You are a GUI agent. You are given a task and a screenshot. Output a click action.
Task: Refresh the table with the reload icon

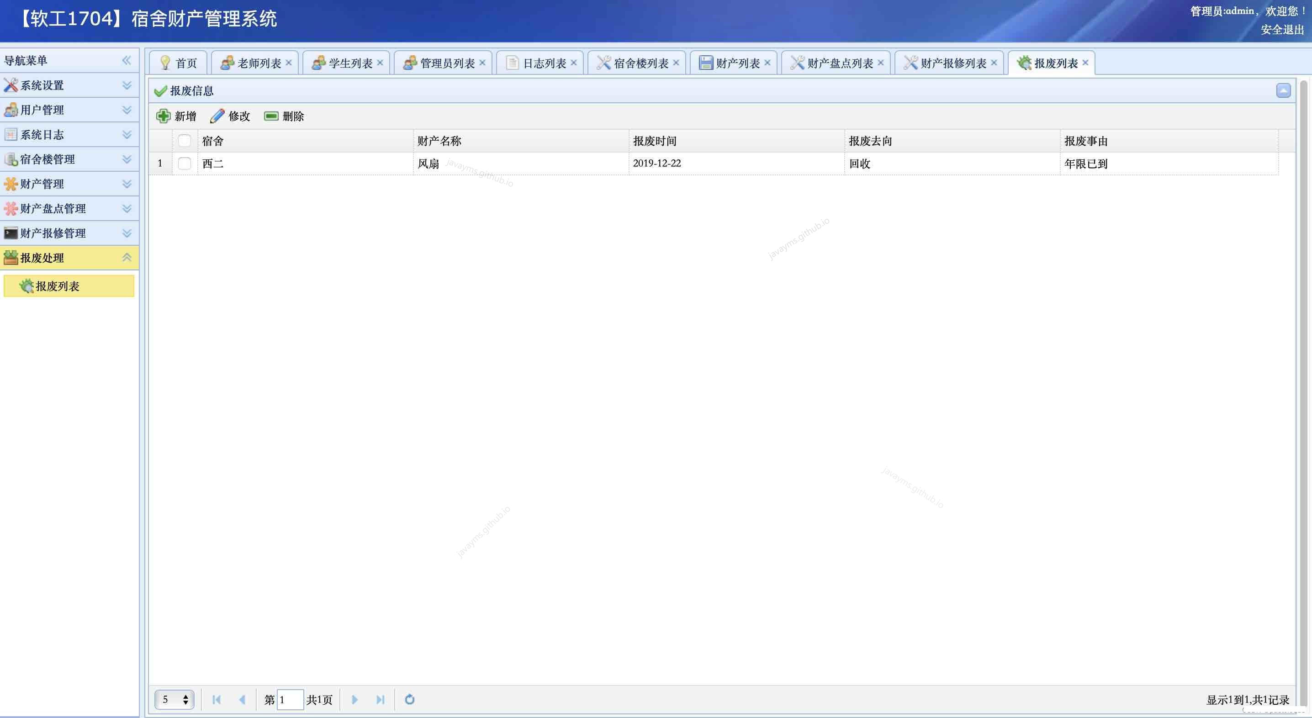[409, 700]
